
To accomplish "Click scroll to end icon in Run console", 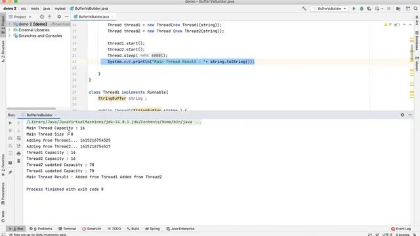I will (x=18, y=146).
